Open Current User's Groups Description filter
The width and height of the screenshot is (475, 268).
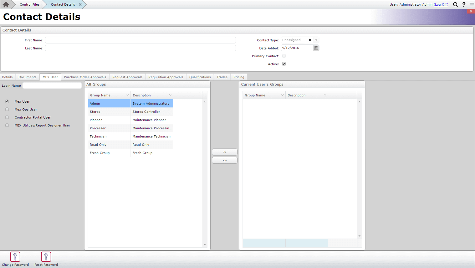coord(325,95)
